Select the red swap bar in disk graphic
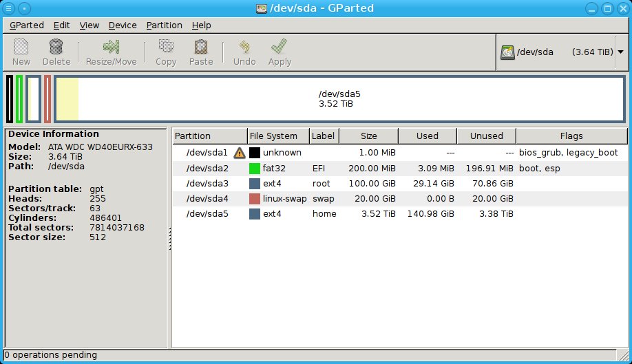Viewport: 632px width, 364px height. click(48, 99)
